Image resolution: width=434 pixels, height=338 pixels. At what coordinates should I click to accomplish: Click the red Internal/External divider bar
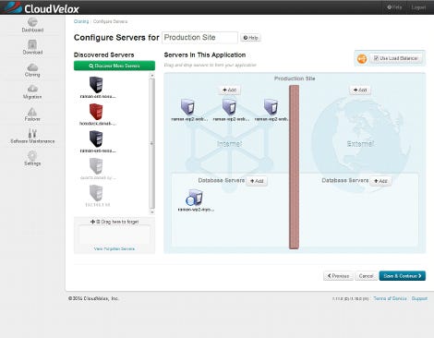click(x=294, y=167)
